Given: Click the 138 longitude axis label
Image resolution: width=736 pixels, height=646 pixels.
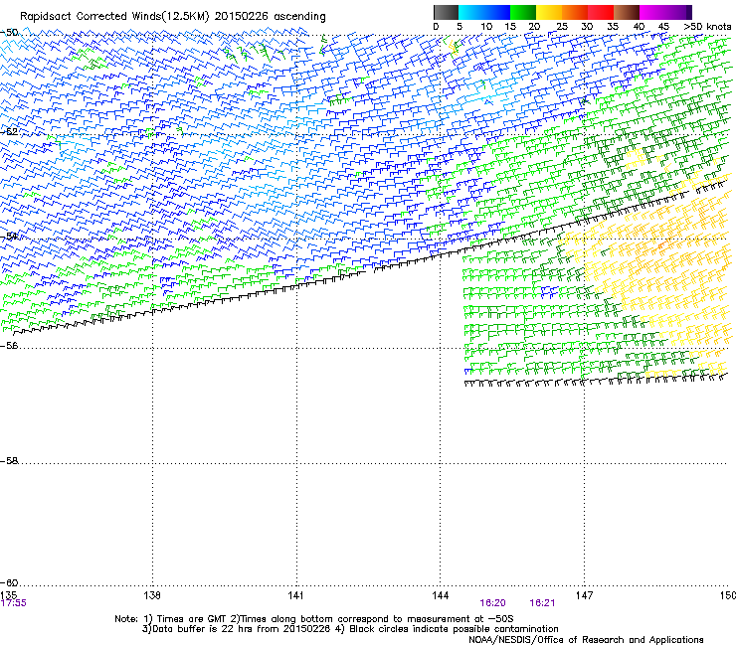Looking at the screenshot, I should [x=152, y=595].
